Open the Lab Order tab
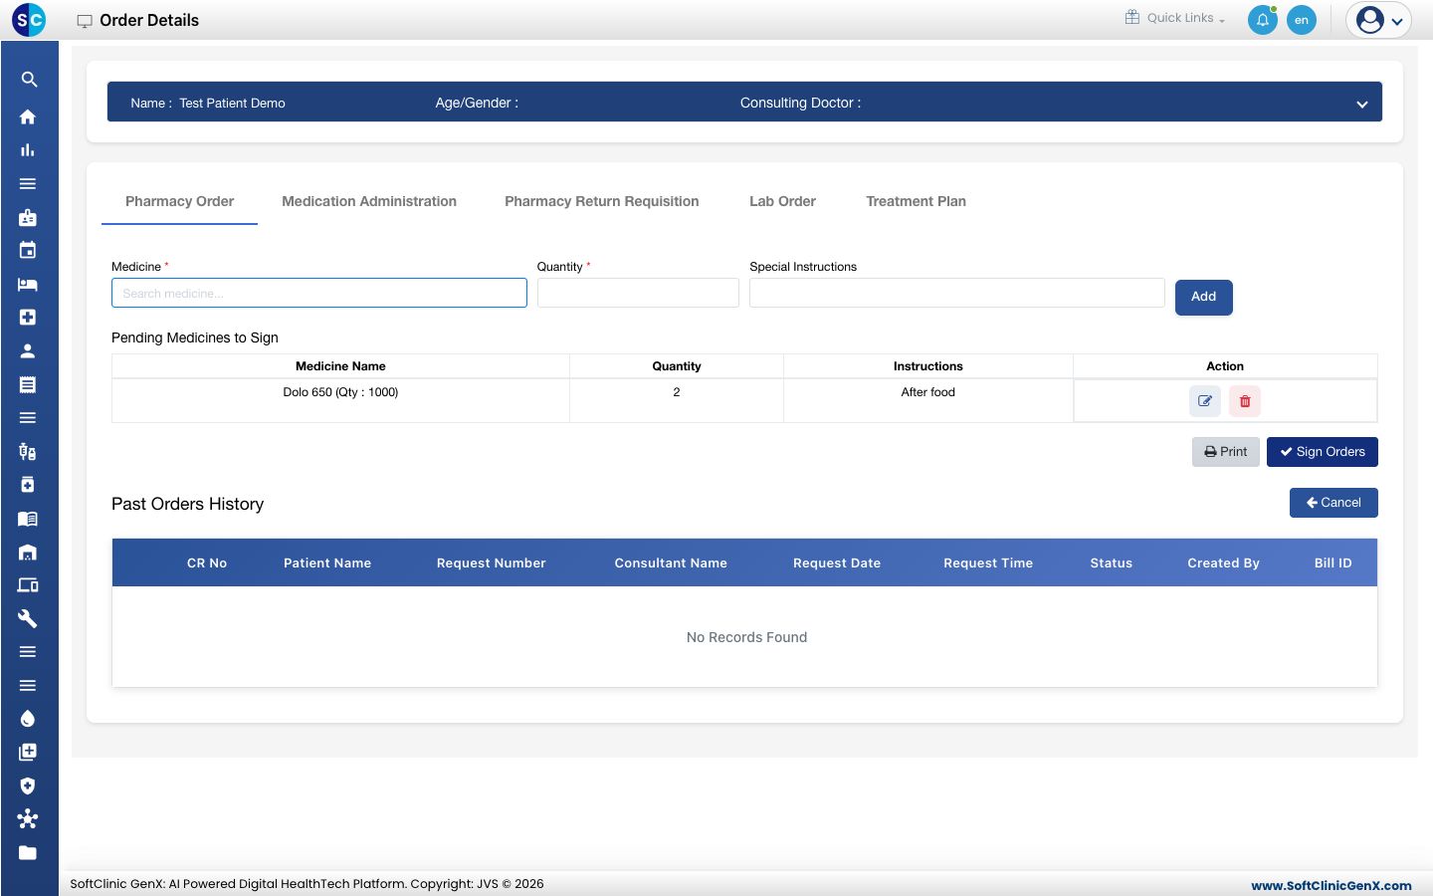 [782, 201]
